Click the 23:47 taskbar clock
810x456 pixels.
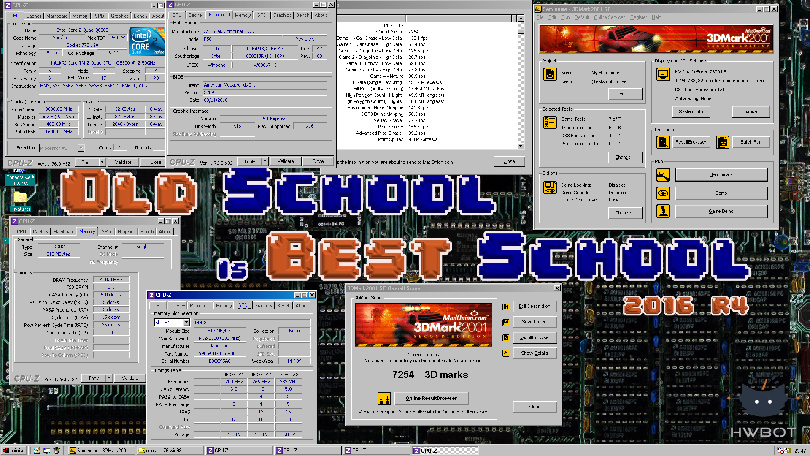point(800,451)
